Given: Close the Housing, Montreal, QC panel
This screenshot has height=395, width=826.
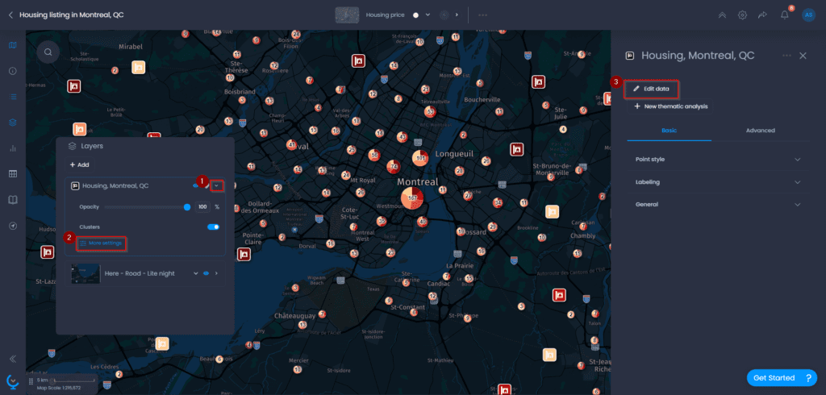Looking at the screenshot, I should [x=803, y=56].
